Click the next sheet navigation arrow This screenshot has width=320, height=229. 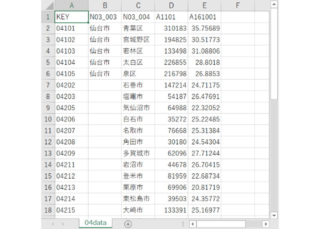click(63, 224)
